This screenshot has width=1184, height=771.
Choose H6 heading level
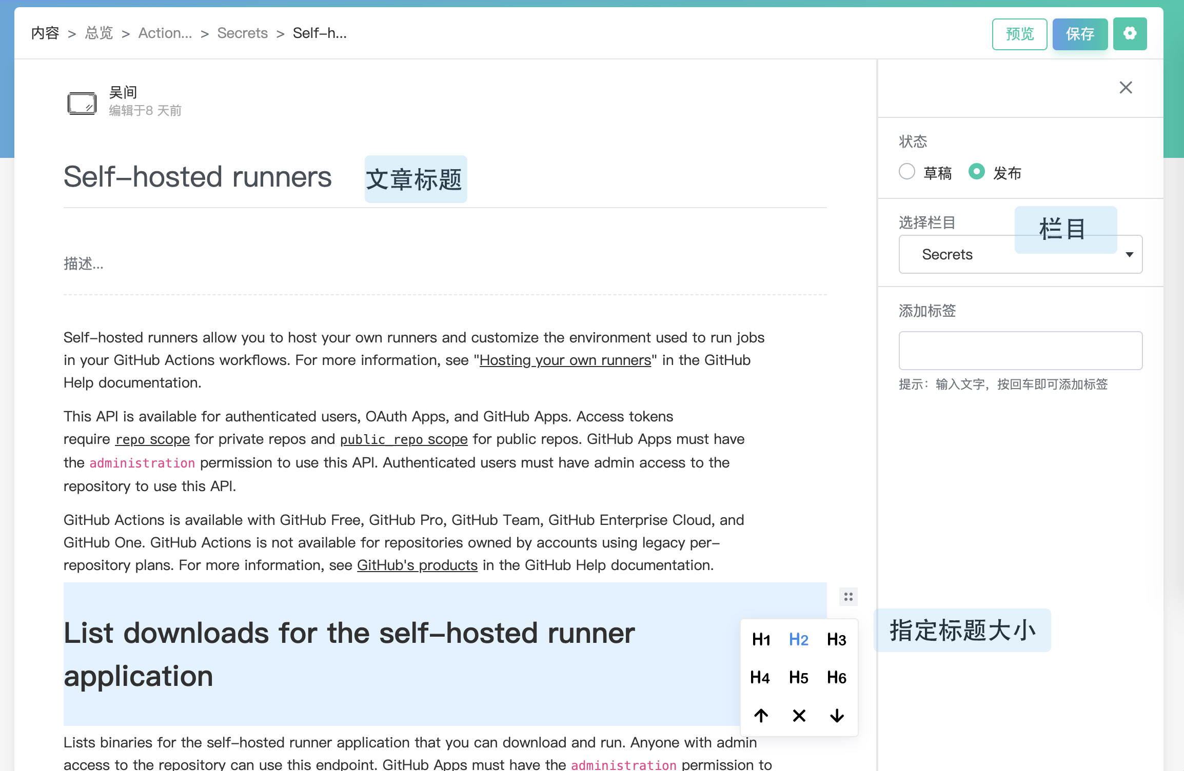tap(837, 677)
